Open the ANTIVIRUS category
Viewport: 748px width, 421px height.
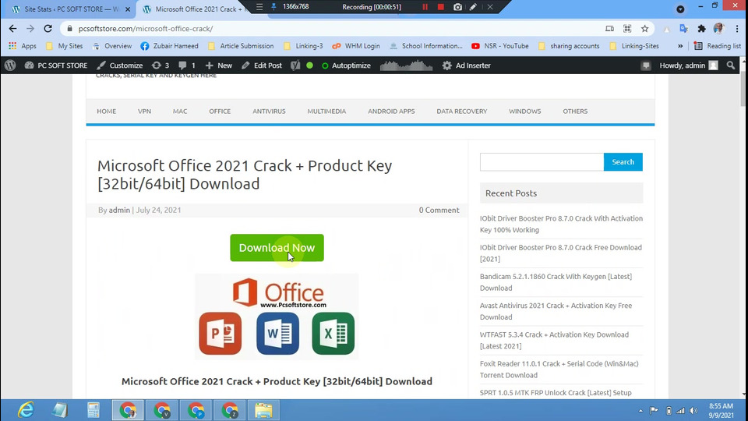coord(269,111)
